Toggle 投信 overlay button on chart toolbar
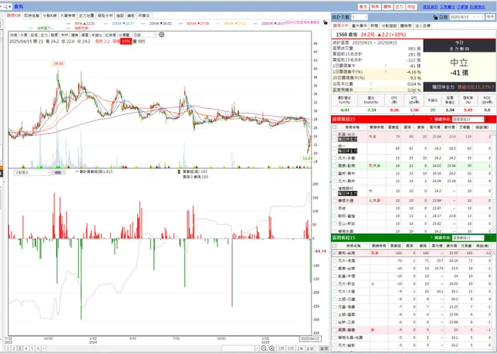Viewport: 497px width, 354px height. [34, 35]
